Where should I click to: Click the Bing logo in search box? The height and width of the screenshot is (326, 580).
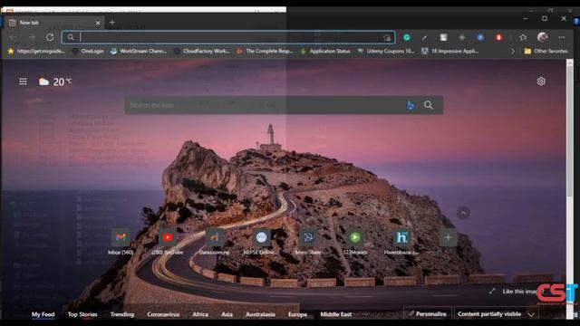411,105
